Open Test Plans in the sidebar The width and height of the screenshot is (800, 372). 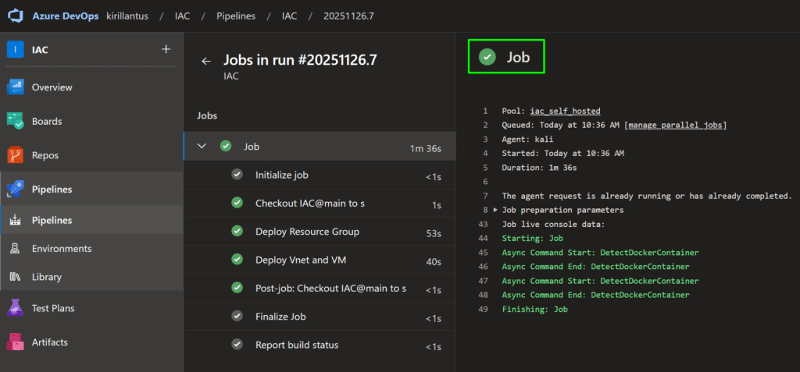tap(53, 308)
